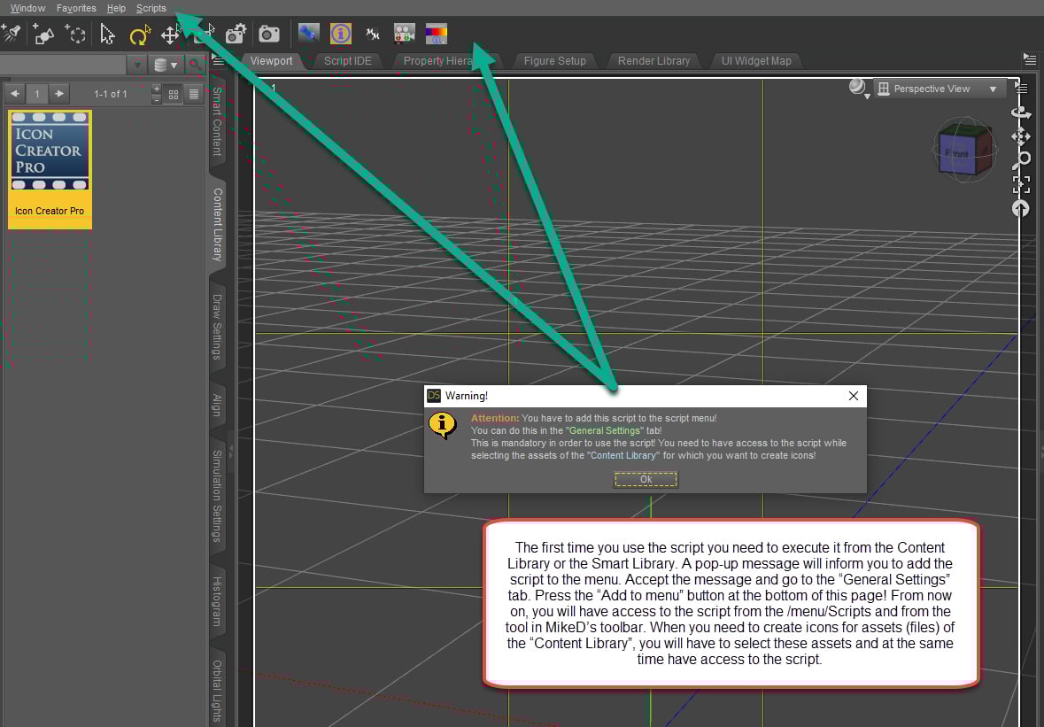1044x727 pixels.
Task: Select the Rotate tool in the toolbar
Action: pyautogui.click(x=139, y=34)
